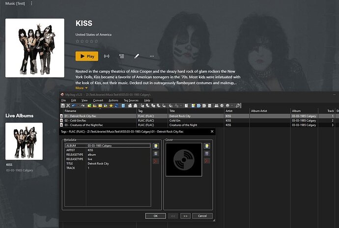Viewport: 339px width, 228px height.
Task: Click the large KISS artist poster thumbnail
Action: pyautogui.click(x=35, y=48)
